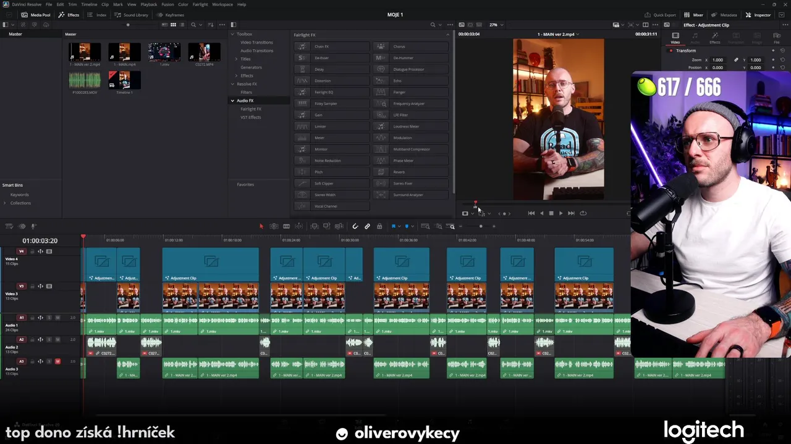Select the De-Hummer effect
The width and height of the screenshot is (791, 444).
click(x=410, y=58)
